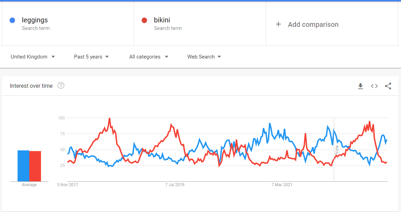Click the 7 Jul 2019 axis label
This screenshot has height=212, width=401.
coord(175,185)
